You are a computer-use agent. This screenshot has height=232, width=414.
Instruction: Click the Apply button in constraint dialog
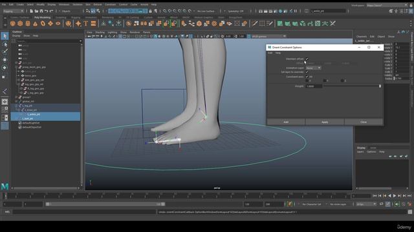point(325,122)
